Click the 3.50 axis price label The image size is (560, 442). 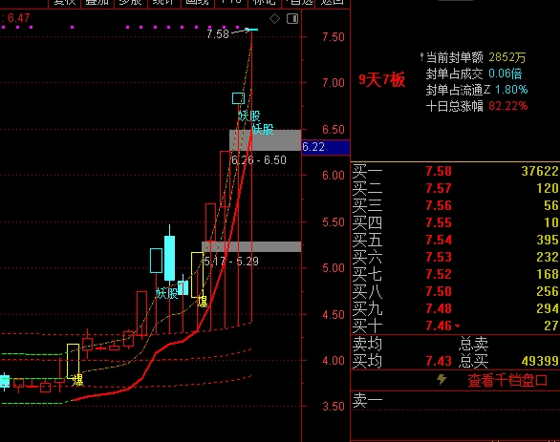click(x=334, y=406)
